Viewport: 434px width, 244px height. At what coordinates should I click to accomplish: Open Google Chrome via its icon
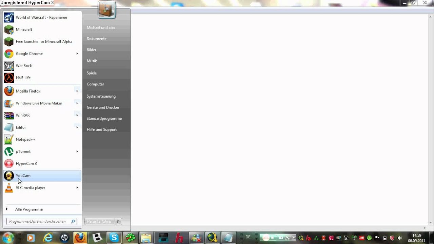[9, 54]
